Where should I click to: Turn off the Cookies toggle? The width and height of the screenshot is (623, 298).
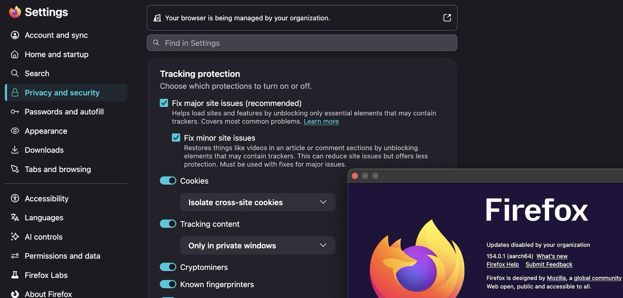pos(168,181)
